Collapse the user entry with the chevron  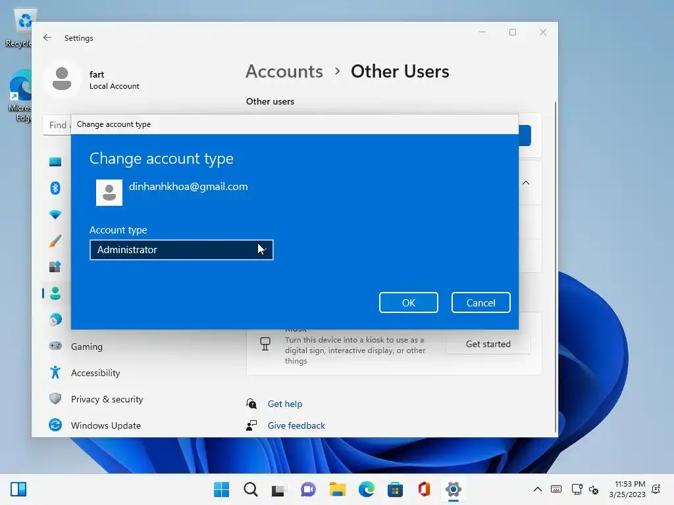(526, 183)
